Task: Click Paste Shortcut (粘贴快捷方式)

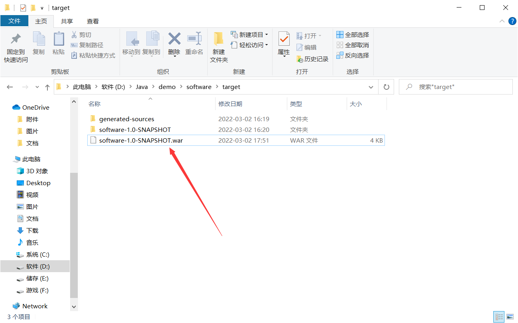Action: 93,56
